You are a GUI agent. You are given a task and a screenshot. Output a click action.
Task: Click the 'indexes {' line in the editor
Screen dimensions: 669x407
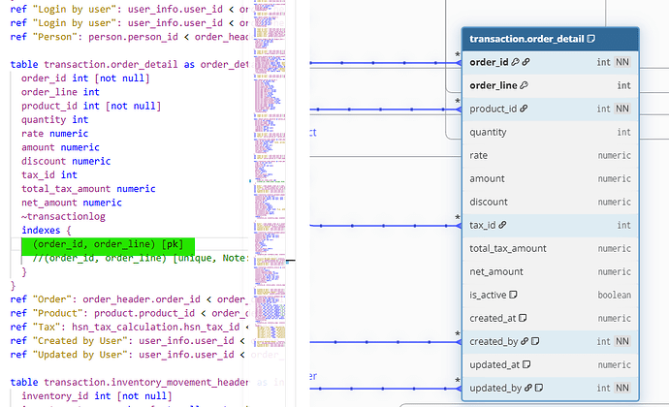(47, 231)
